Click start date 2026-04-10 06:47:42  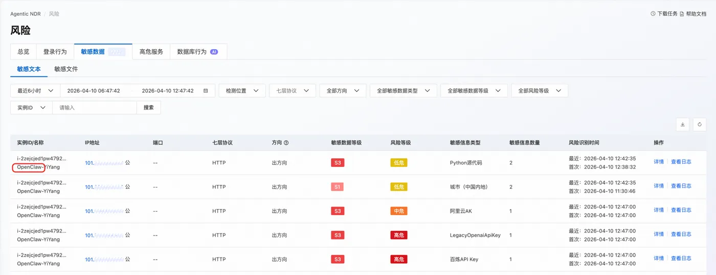pos(94,91)
